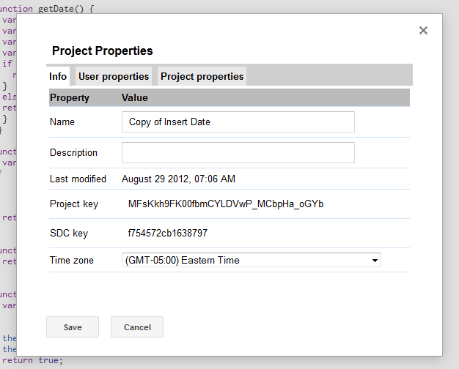Click the Value column header
The image size is (459, 369).
135,97
